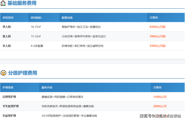Viewport: 185px width, 120px height.
Task: Click the 护理等级 column header
Action: 8,88
